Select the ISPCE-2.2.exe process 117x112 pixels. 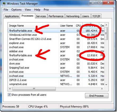(56, 80)
